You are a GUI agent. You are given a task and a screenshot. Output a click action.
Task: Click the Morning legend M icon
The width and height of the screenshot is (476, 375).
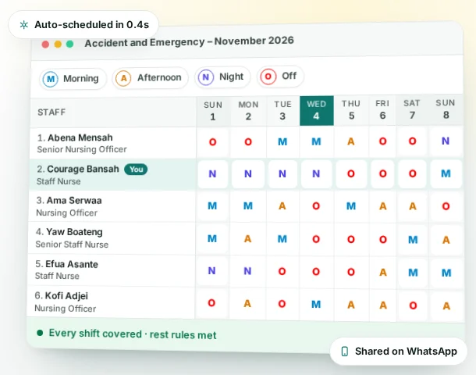point(51,79)
